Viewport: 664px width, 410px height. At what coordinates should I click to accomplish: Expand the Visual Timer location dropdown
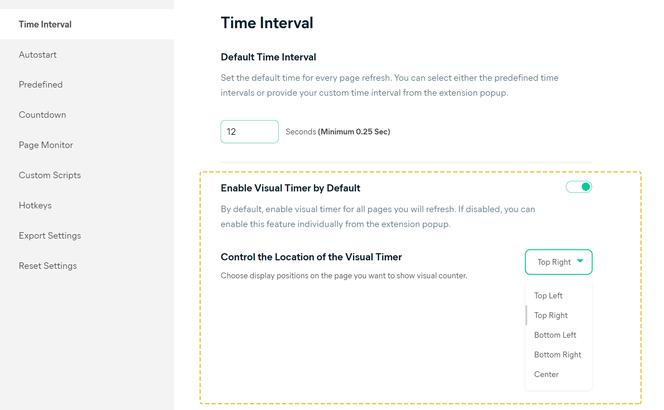click(x=559, y=262)
